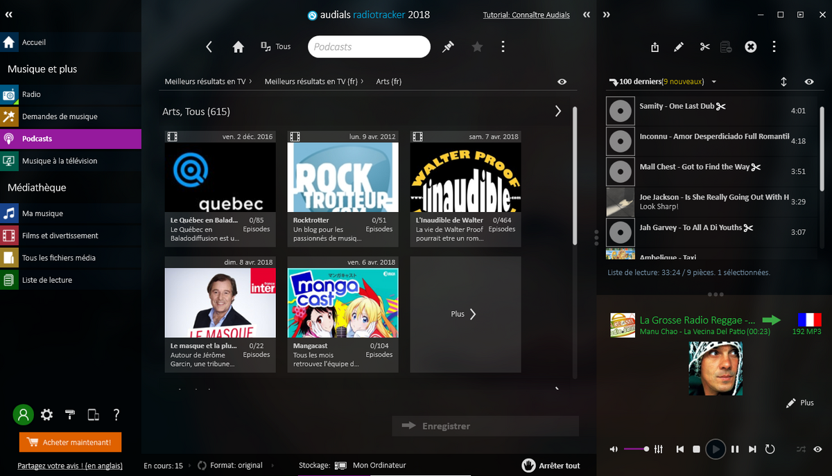Open the Mangacast podcast thumbnail
The height and width of the screenshot is (476, 832).
tap(343, 303)
